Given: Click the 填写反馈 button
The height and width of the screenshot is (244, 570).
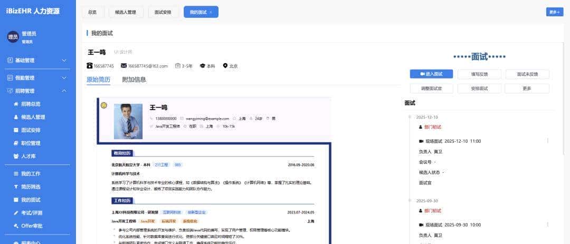Looking at the screenshot, I should click(x=479, y=74).
